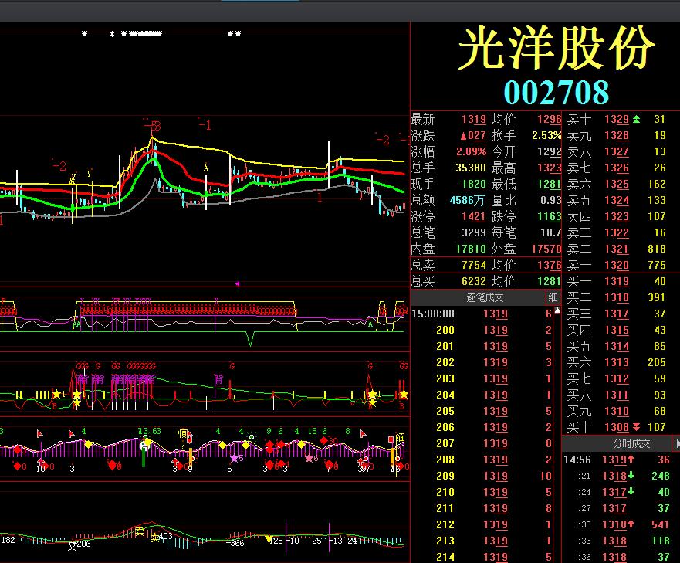The width and height of the screenshot is (680, 563).
Task: Click the 涨停 price 1421
Action: pos(474,216)
